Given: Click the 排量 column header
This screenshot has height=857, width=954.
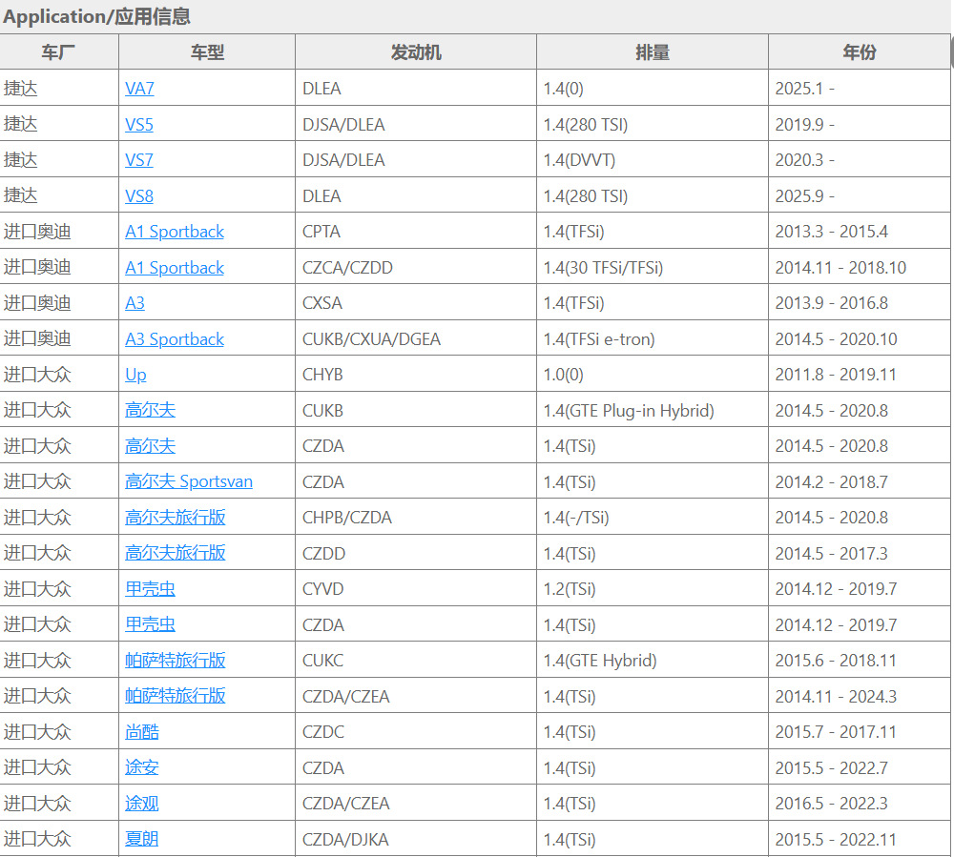Looking at the screenshot, I should pos(653,52).
